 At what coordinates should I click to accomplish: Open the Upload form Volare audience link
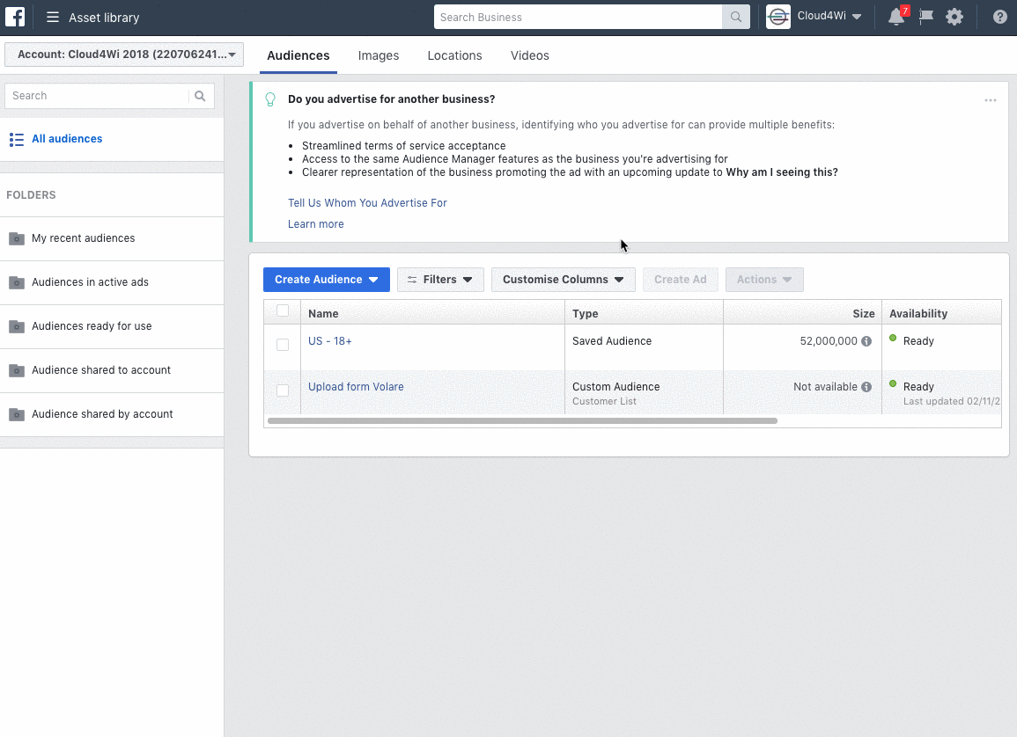(x=356, y=387)
